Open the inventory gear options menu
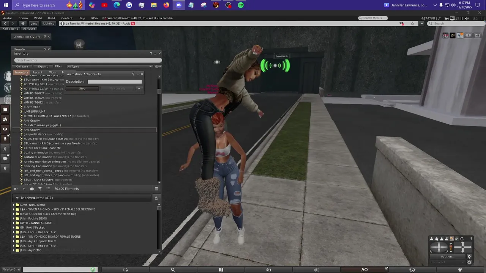Screen dimensions: 486x273 pos(16,189)
